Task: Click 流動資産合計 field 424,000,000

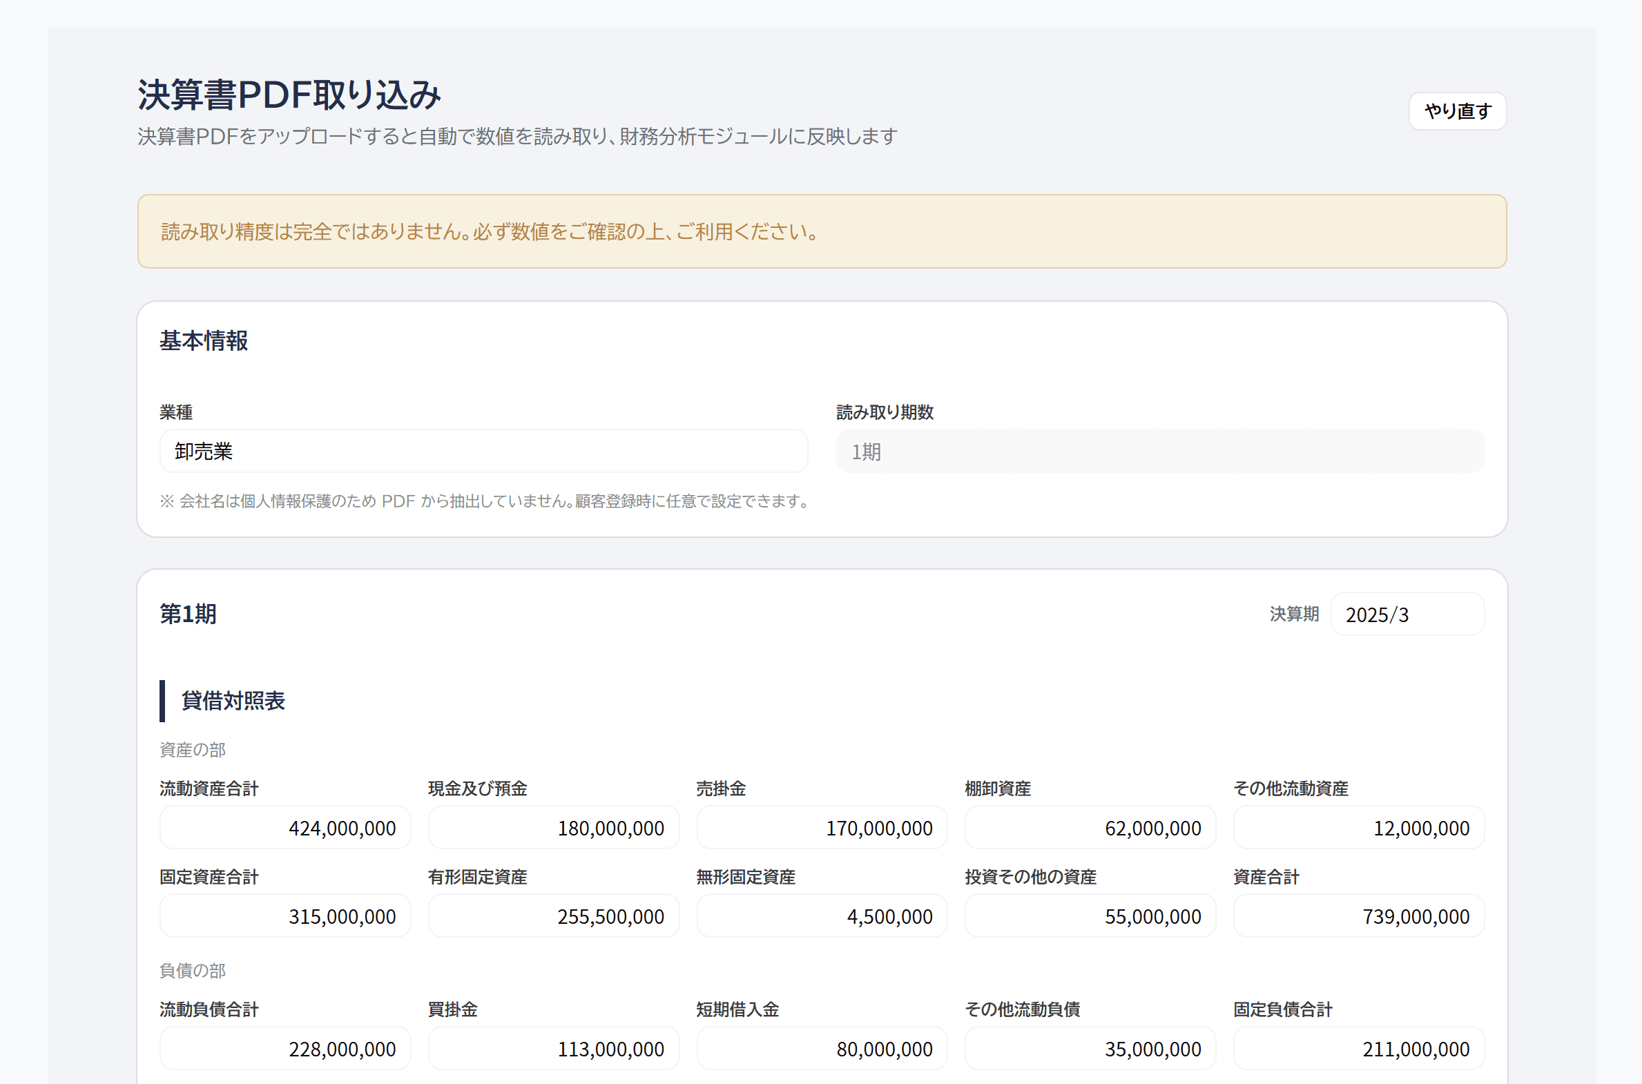Action: point(285,828)
